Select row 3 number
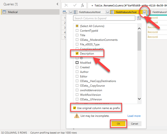Viewport: 167px width, 134px height. [65, 28]
